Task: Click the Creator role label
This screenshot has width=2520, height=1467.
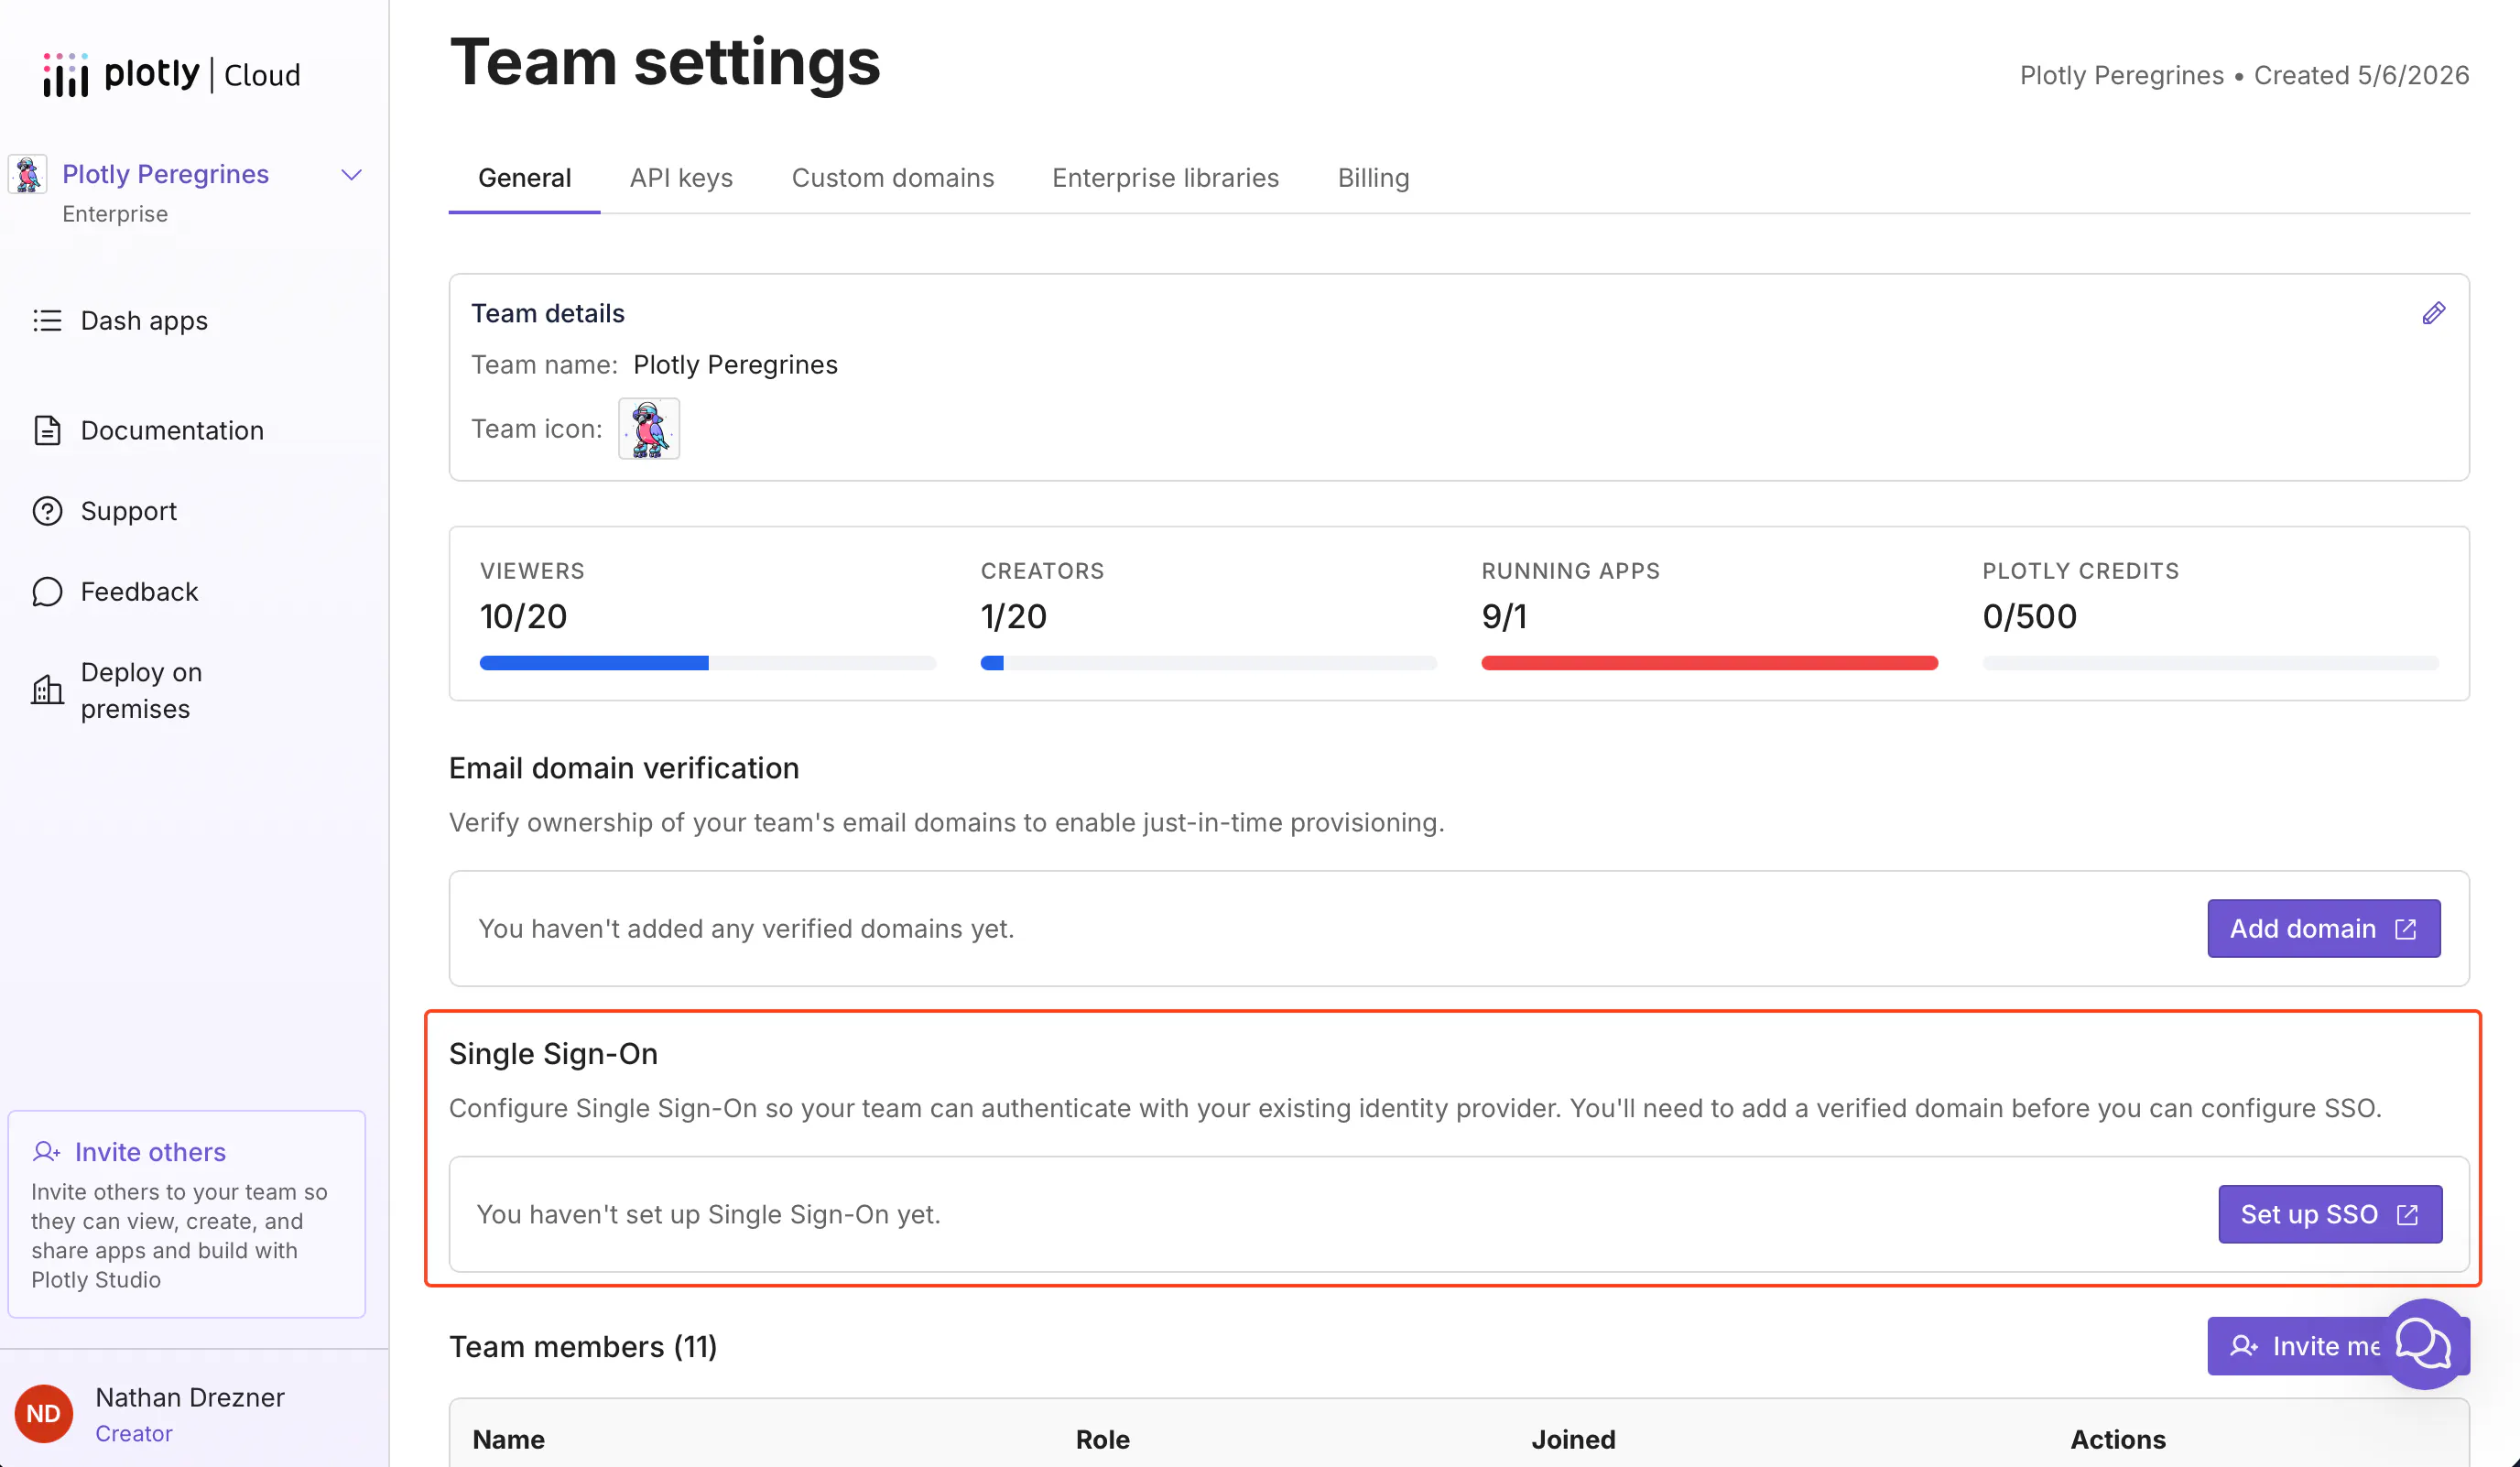Action: point(134,1433)
